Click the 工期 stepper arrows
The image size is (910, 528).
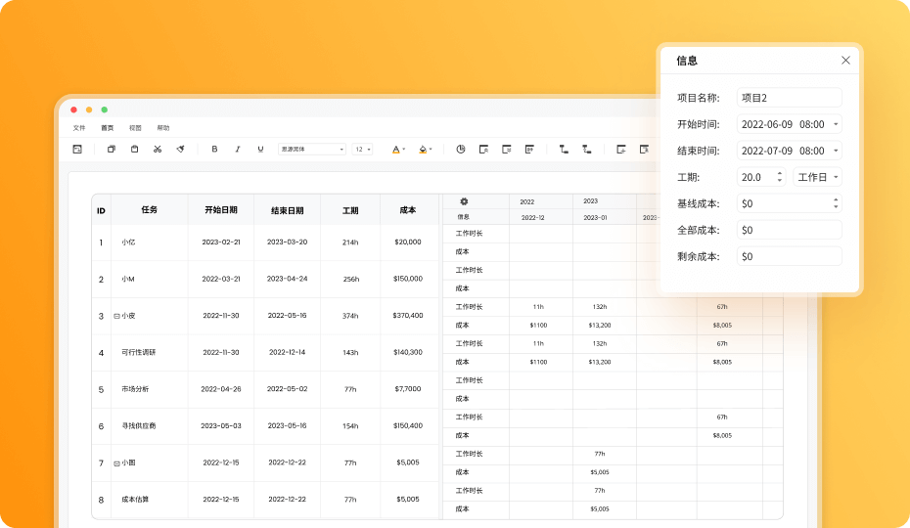(780, 177)
